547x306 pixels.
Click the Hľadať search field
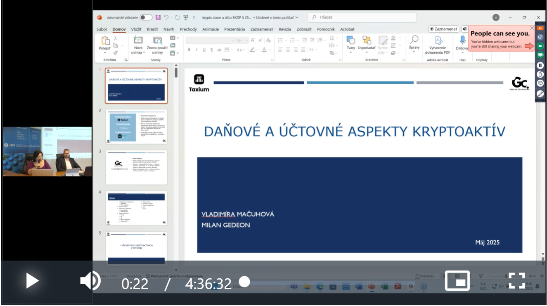coord(362,17)
